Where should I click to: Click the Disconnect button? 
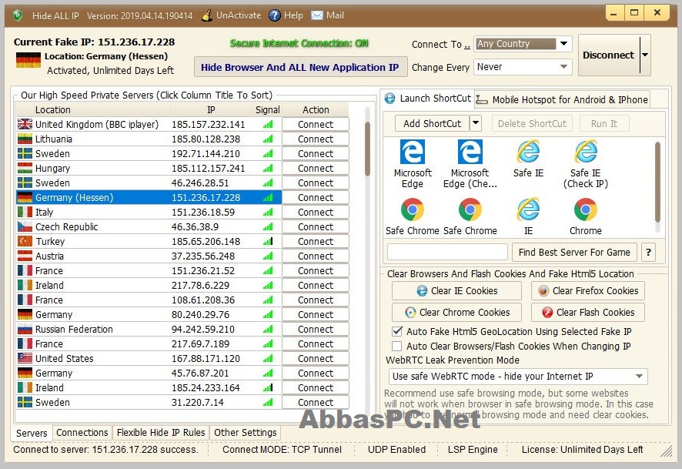(x=609, y=55)
